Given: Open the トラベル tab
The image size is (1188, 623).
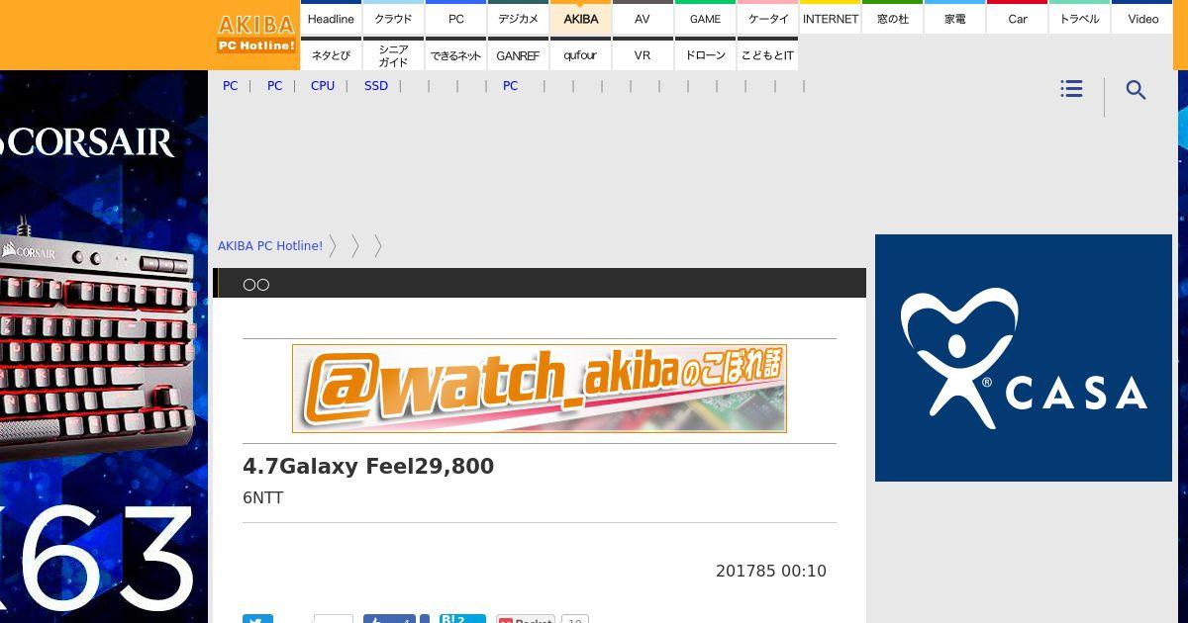Looking at the screenshot, I should point(1079,18).
